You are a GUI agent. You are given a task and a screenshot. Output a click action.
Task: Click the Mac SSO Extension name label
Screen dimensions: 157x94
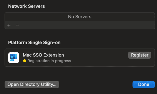[x=43, y=55]
